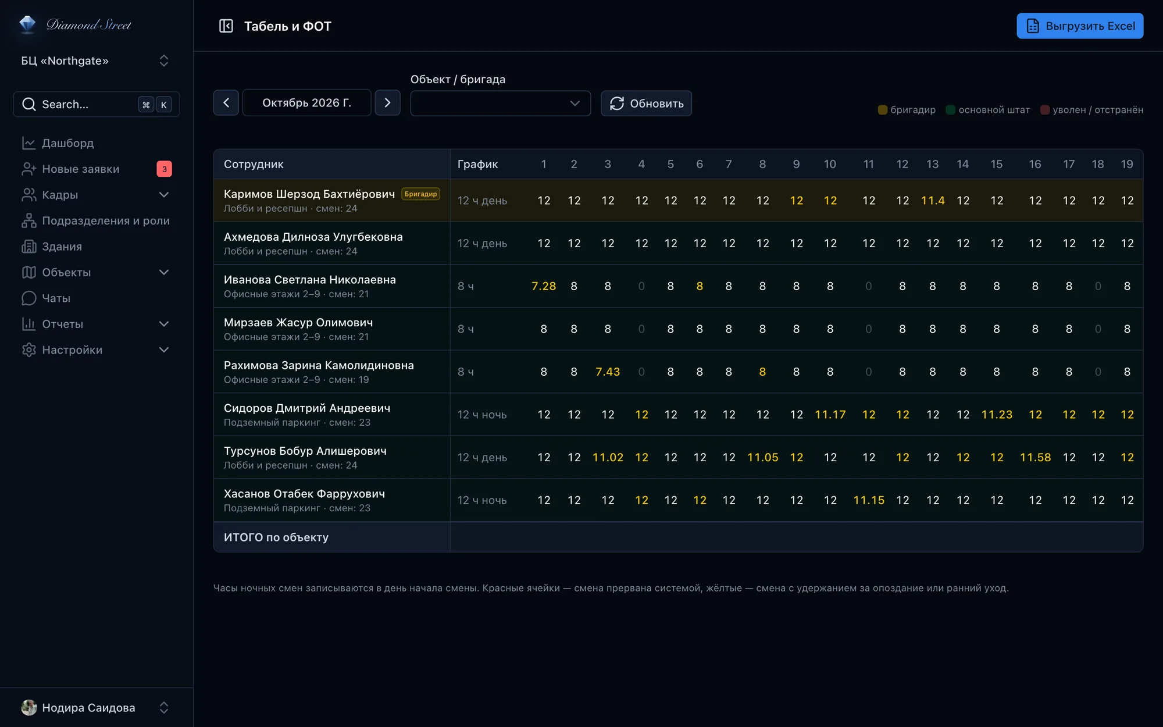
Task: Expand the Отчеты submenu chevron
Action: pyautogui.click(x=164, y=324)
